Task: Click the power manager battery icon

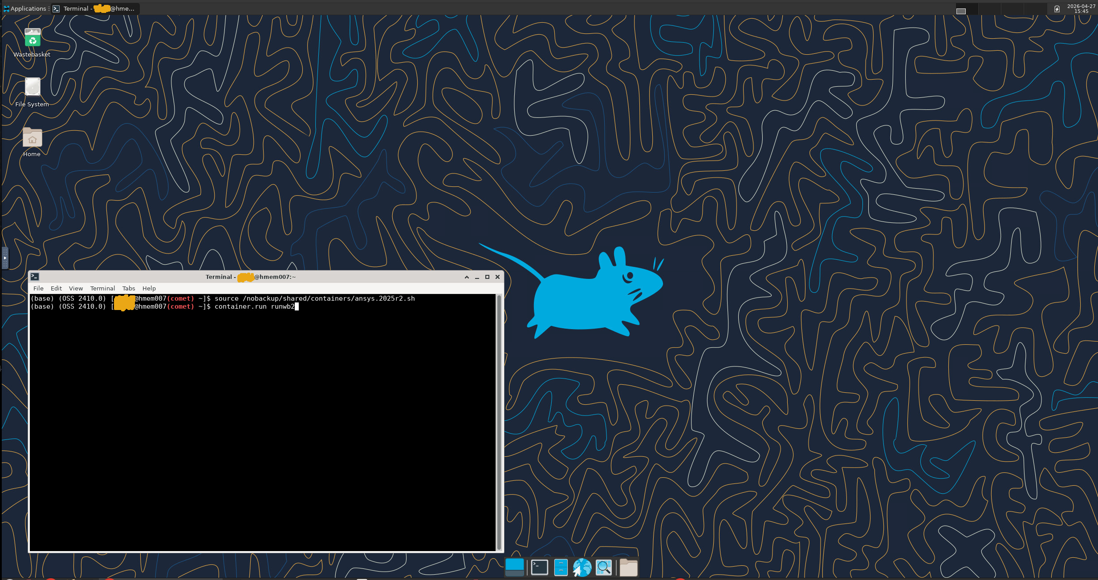Action: coord(1057,8)
